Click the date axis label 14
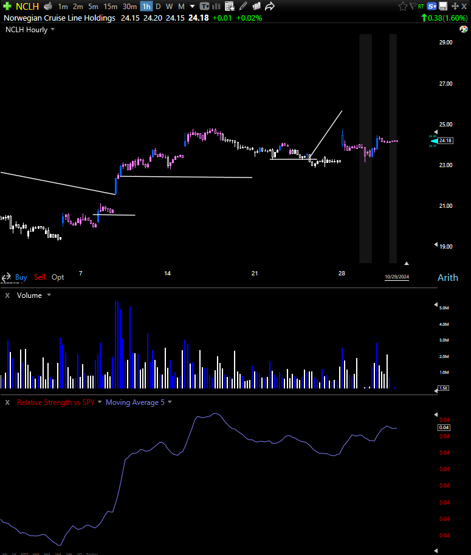471x555 pixels. click(167, 274)
